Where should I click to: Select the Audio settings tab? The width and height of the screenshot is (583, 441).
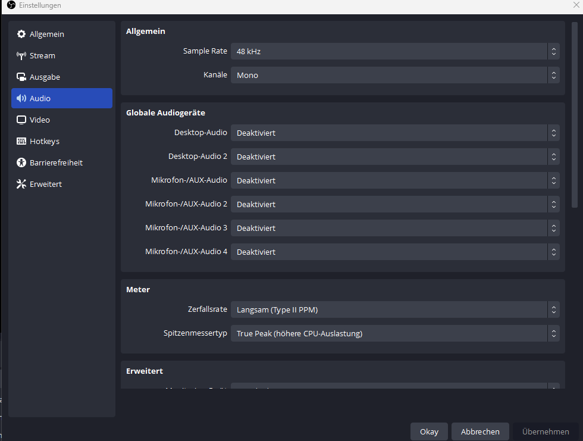click(62, 98)
